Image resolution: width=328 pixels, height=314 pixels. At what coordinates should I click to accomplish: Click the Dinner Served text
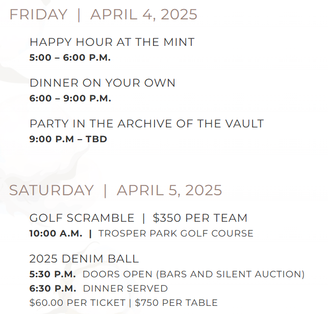125,289
